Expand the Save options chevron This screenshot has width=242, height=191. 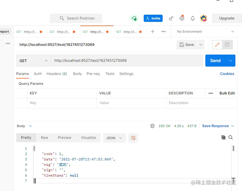[201, 45]
